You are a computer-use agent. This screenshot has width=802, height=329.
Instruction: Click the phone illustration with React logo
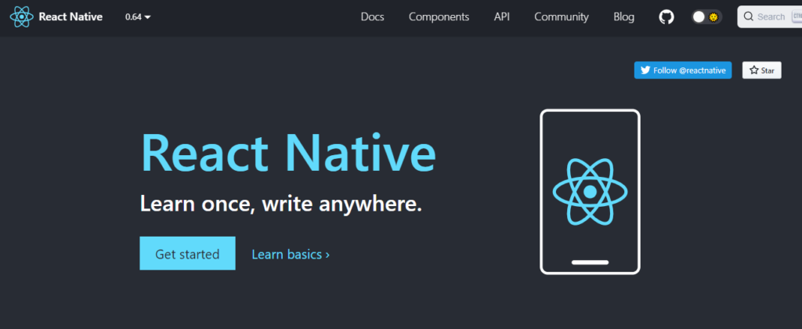click(x=591, y=192)
